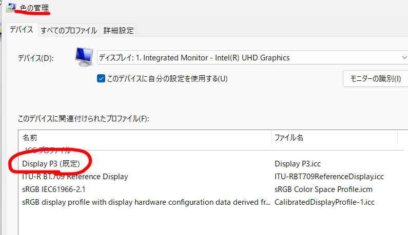The height and width of the screenshot is (235, 408).
Task: Select the Display P3 (既定) profile
Action: coord(51,164)
